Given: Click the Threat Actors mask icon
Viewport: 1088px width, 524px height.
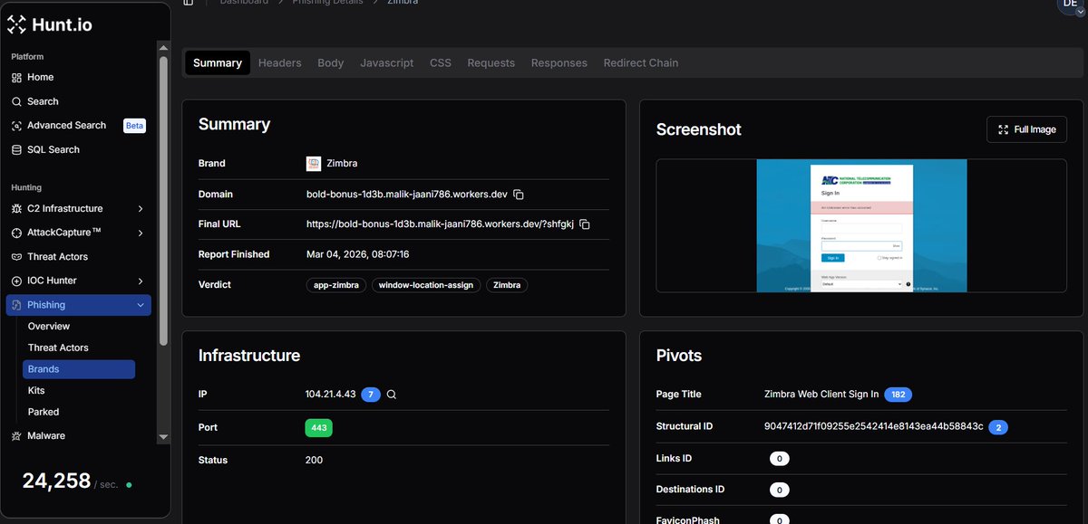Looking at the screenshot, I should [16, 257].
